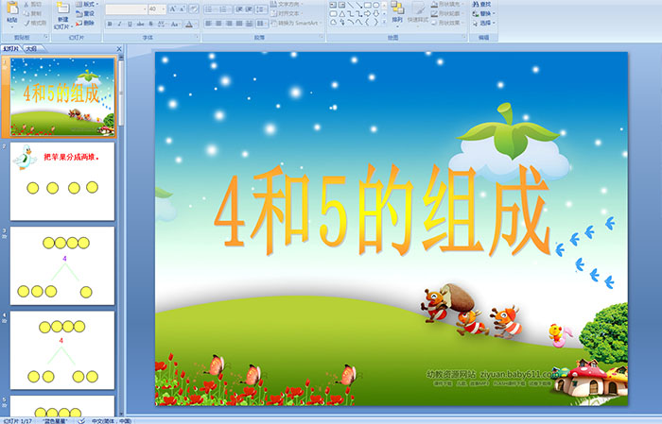
Task: Toggle Underline formatting
Action: (130, 24)
